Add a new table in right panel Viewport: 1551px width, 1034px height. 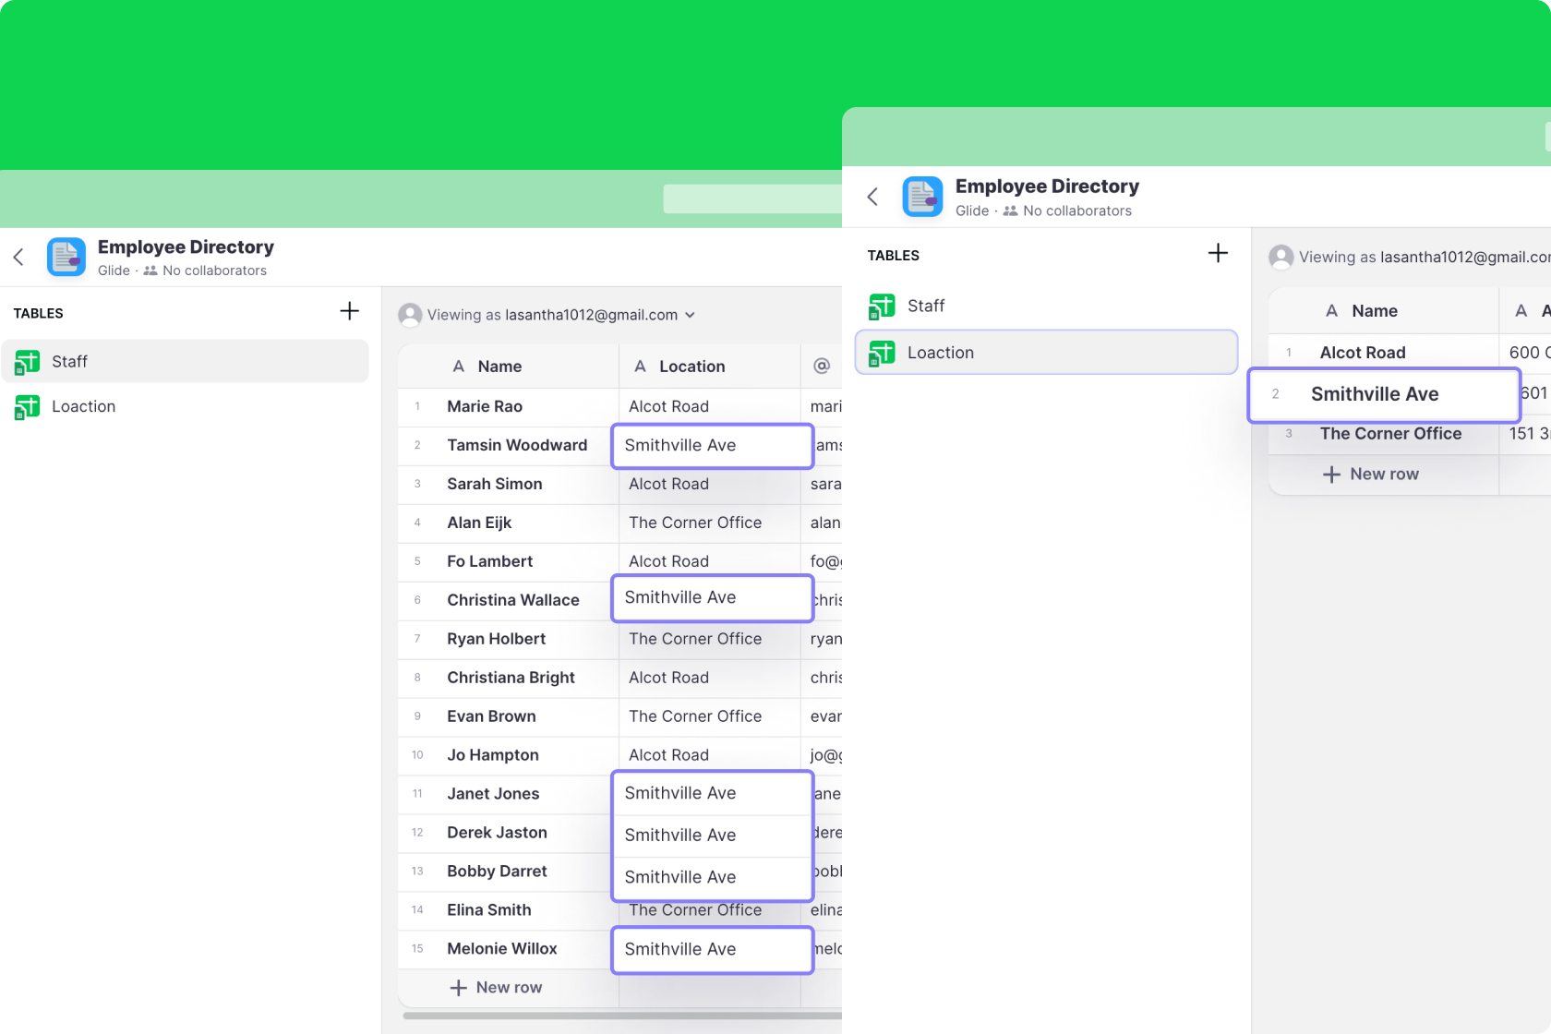[1218, 254]
